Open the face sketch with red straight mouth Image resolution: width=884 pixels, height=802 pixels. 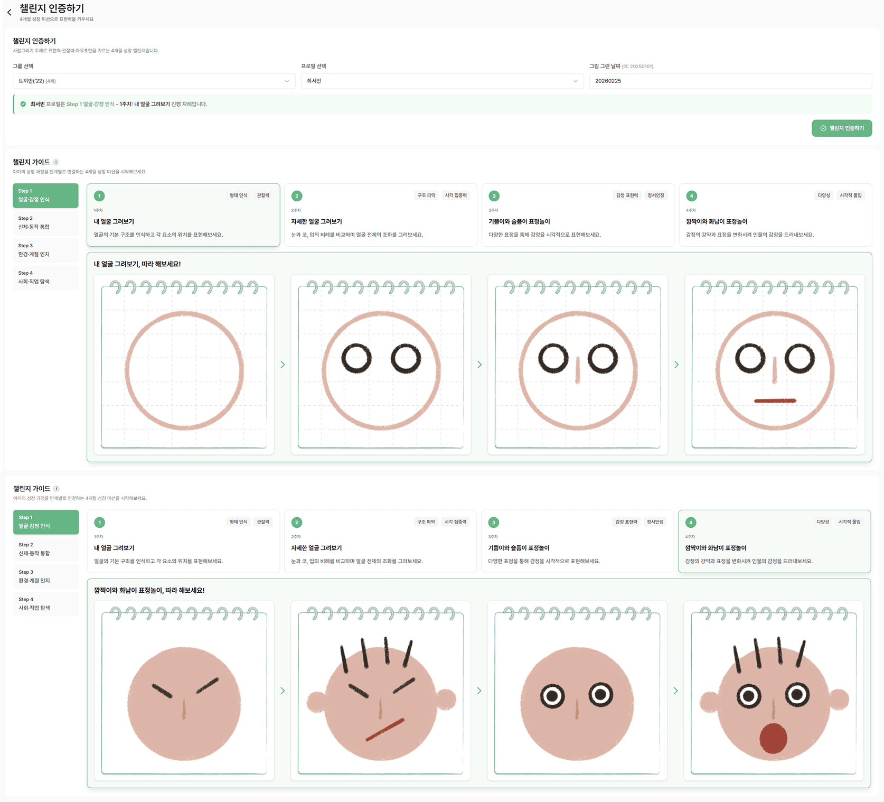point(774,365)
